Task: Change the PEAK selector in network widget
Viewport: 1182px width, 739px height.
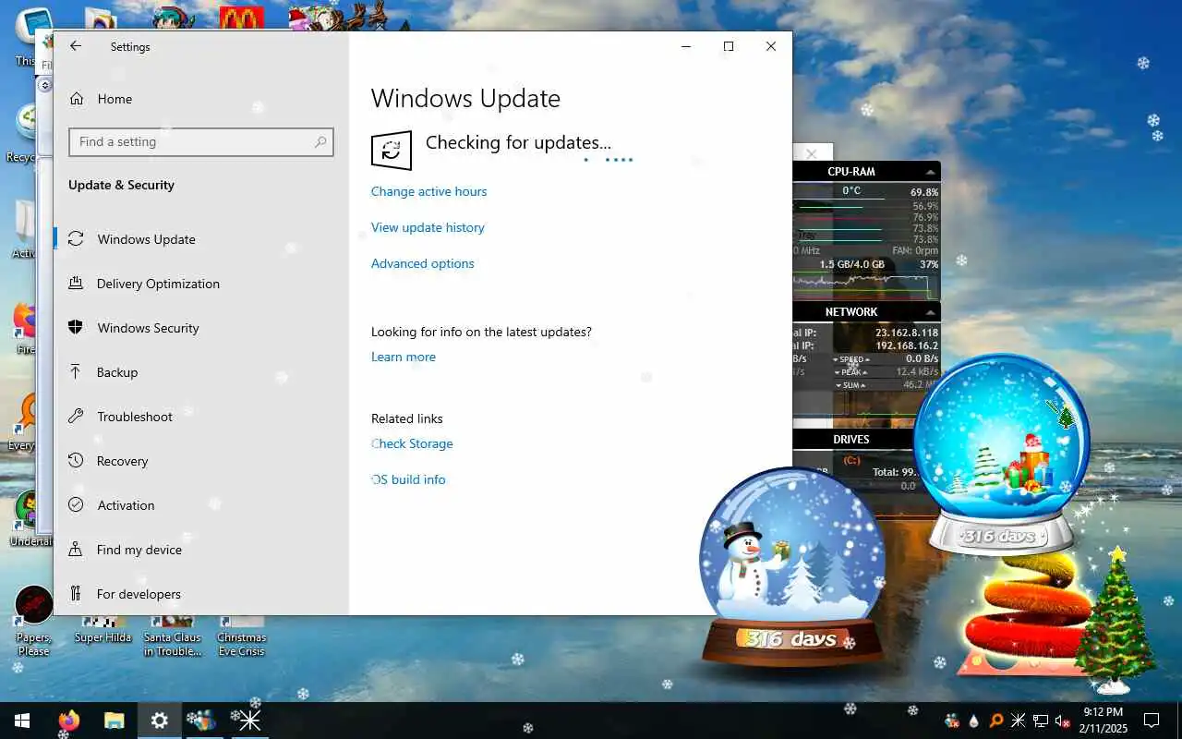Action: click(x=851, y=372)
